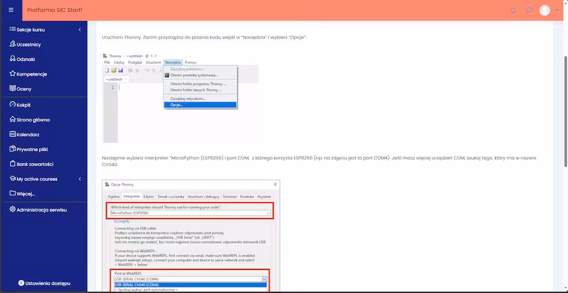Image resolution: width=568 pixels, height=293 pixels.
Task: Expand the My active courses chevron
Action: 80,179
